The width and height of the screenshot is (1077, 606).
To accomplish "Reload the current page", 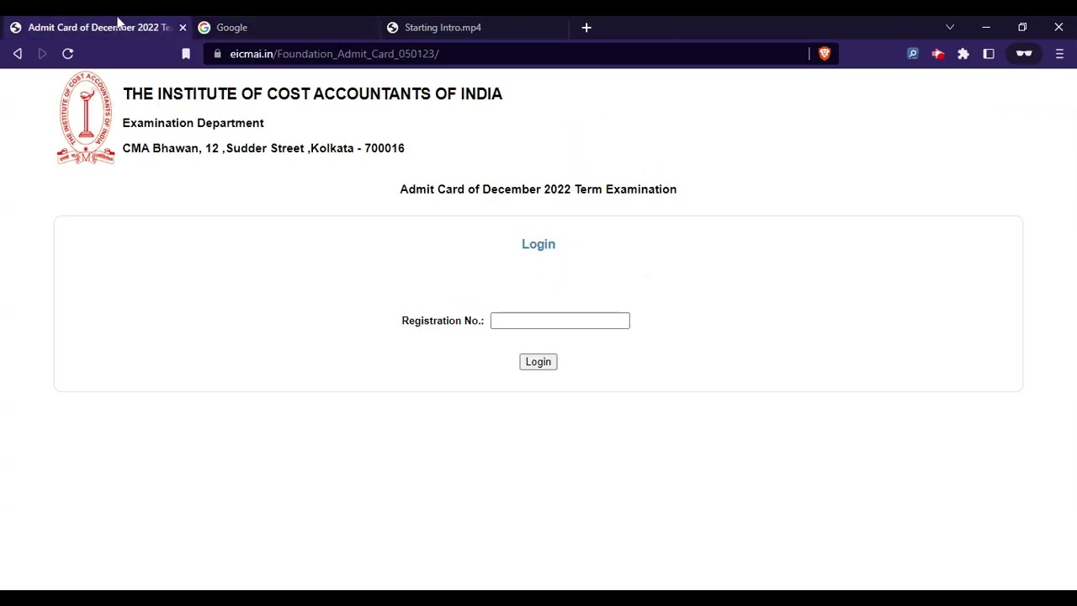I will 68,54.
